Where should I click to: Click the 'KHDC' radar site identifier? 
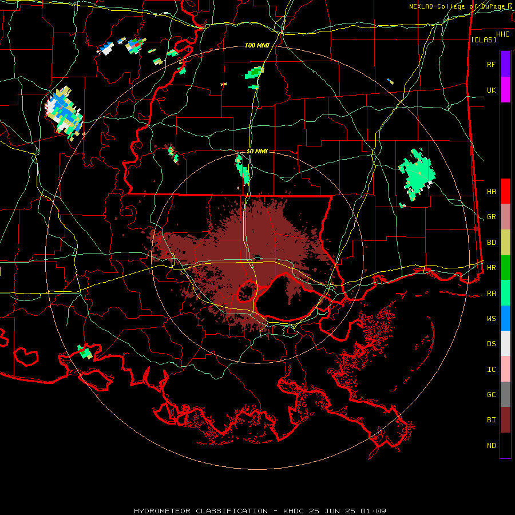pos(294,511)
